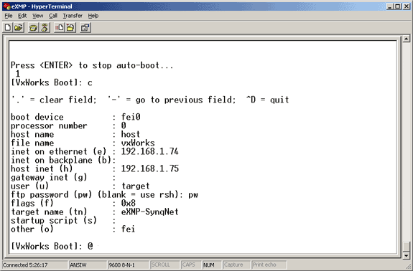This screenshot has height=271, width=413.
Task: Click the Send file toolbar icon
Action: [59, 27]
